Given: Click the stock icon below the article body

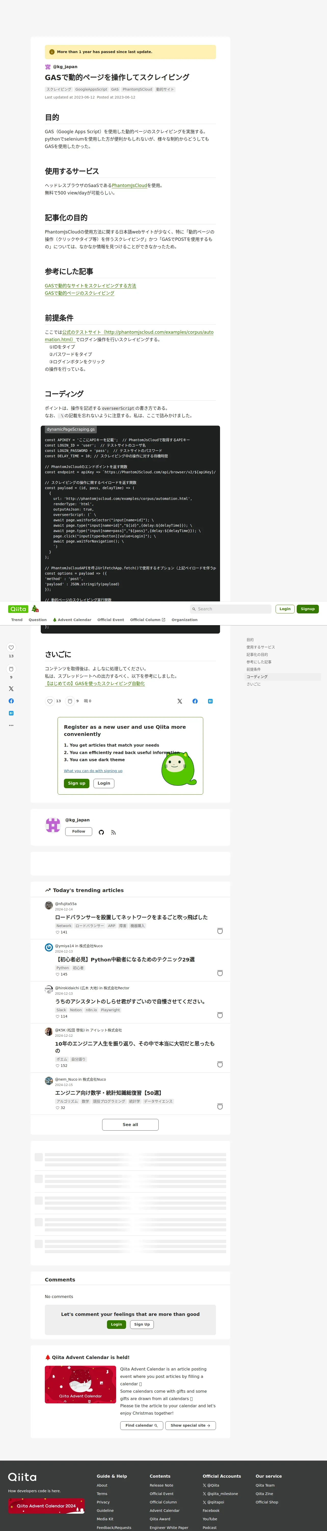Looking at the screenshot, I should (x=70, y=701).
